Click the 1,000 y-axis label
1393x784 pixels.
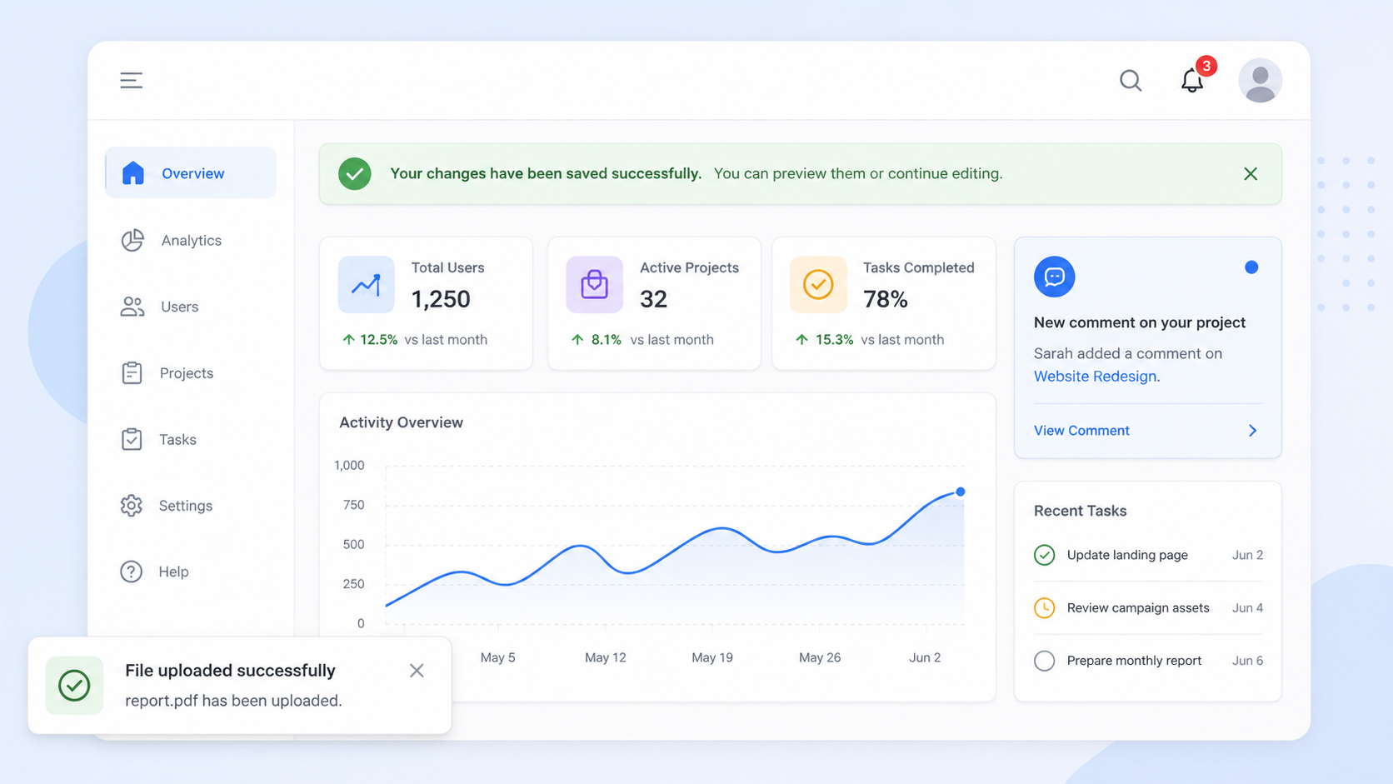tap(349, 465)
